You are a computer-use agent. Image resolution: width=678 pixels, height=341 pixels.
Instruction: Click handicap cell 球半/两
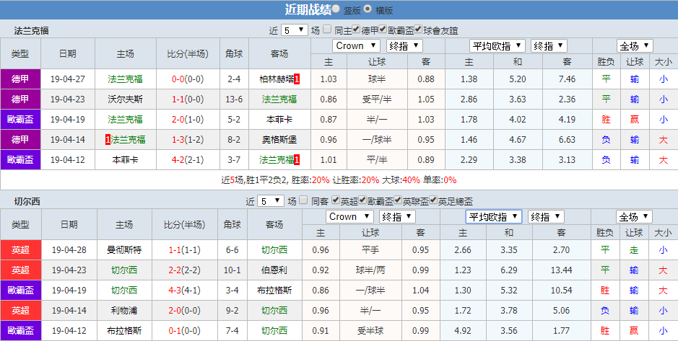[370, 270]
